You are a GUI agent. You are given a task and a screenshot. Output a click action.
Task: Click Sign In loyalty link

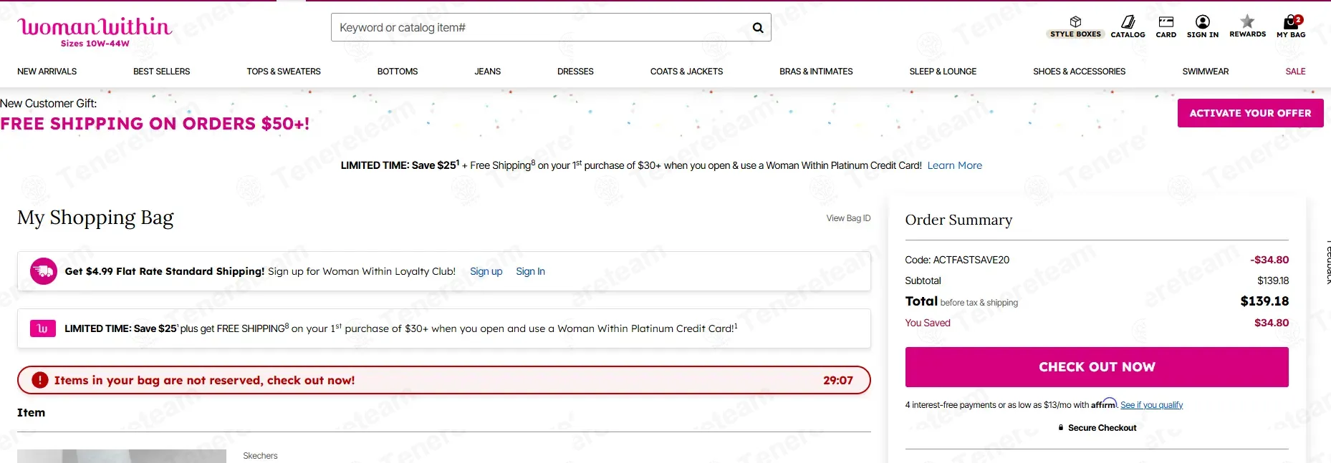pyautogui.click(x=530, y=271)
